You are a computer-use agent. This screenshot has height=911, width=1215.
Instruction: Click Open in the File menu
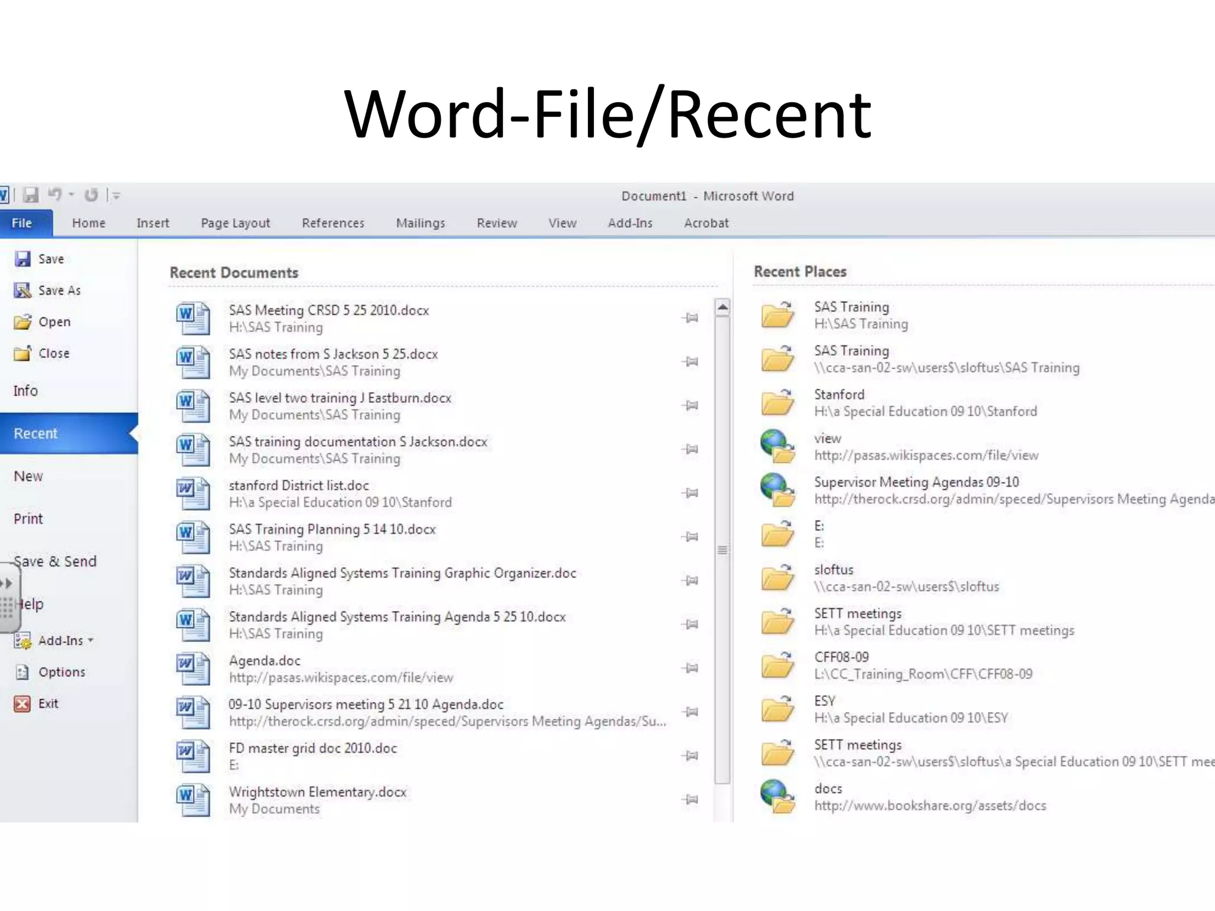(x=42, y=321)
